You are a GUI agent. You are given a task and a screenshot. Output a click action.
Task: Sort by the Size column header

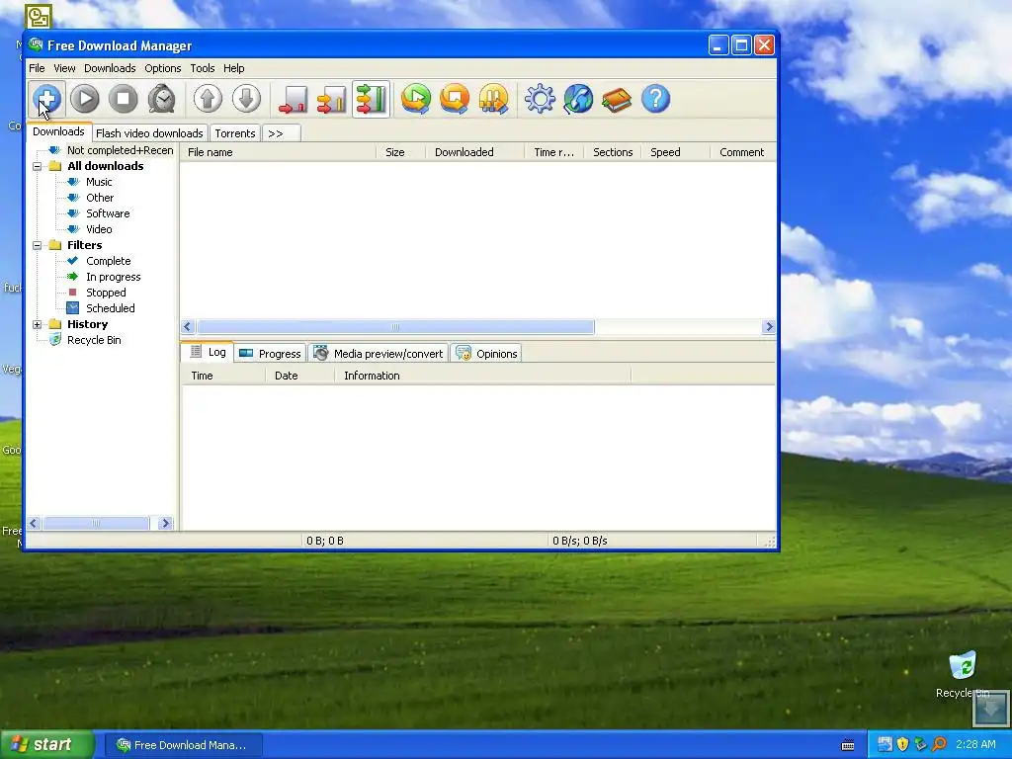[401, 152]
